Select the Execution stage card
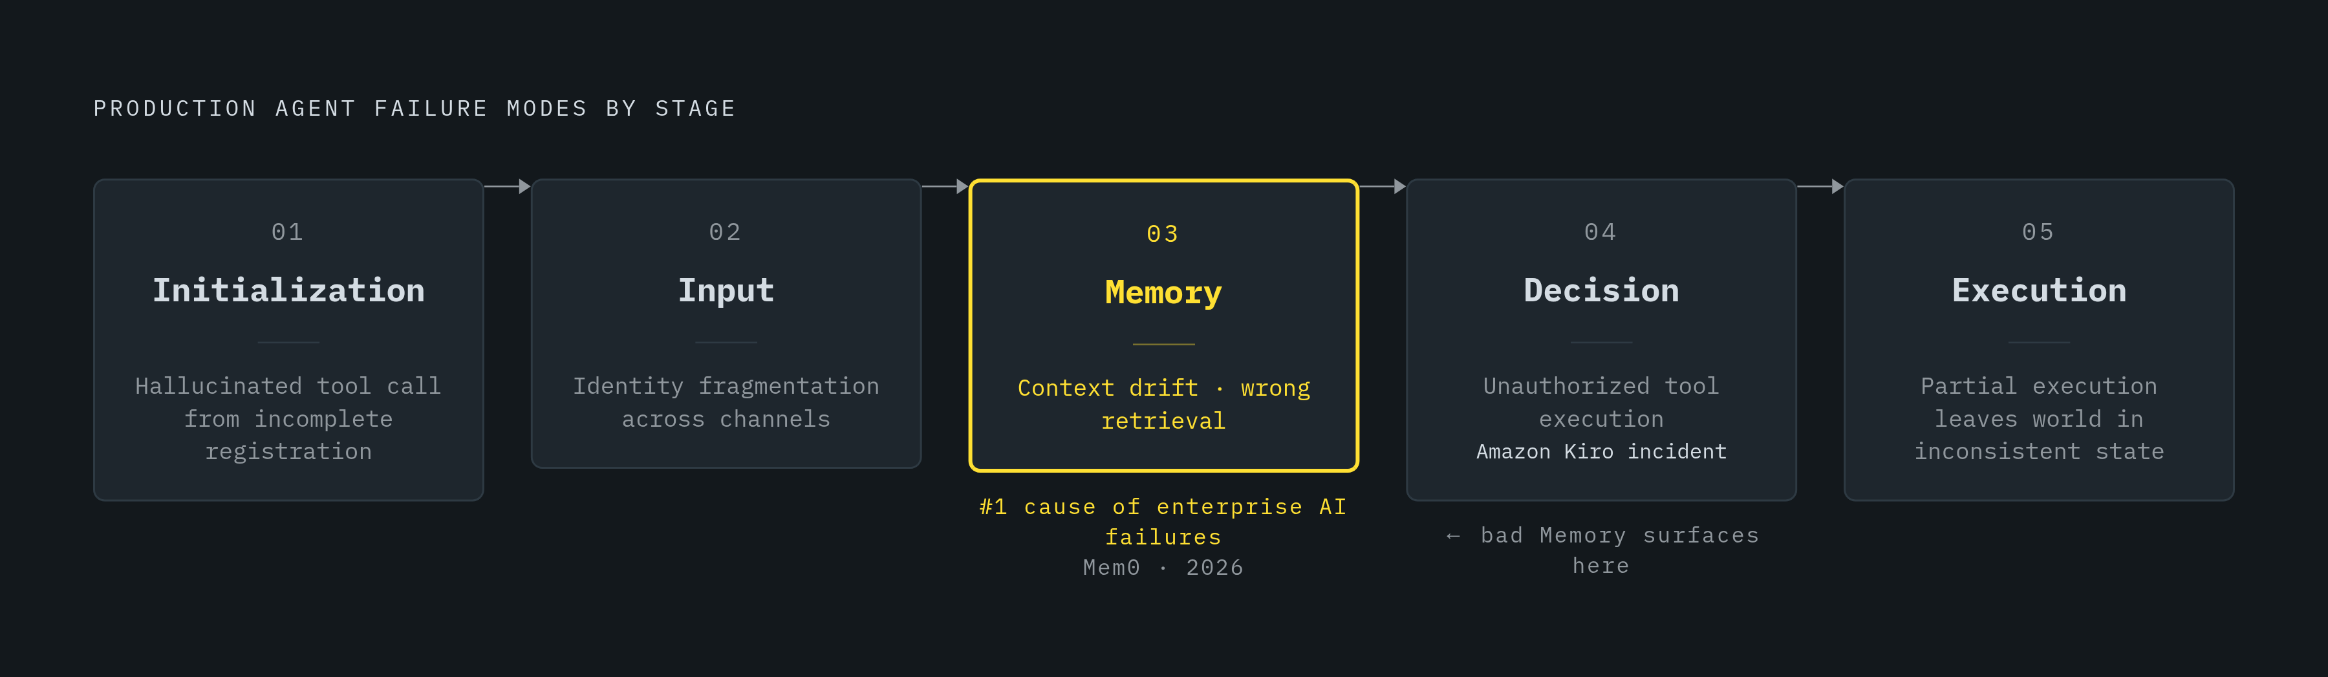Image resolution: width=2328 pixels, height=677 pixels. click(x=2039, y=340)
